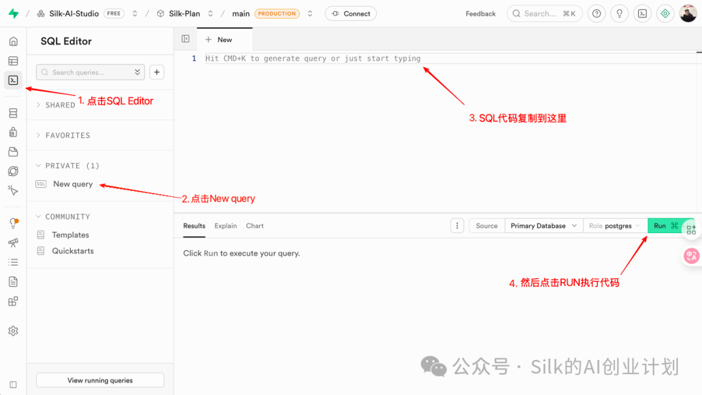This screenshot has height=395, width=702.
Task: Open the Supabase logo home link
Action: point(14,14)
